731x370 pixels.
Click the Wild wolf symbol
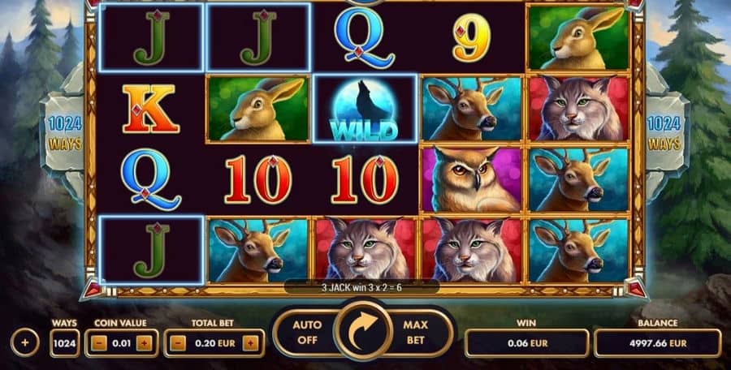[x=365, y=108]
